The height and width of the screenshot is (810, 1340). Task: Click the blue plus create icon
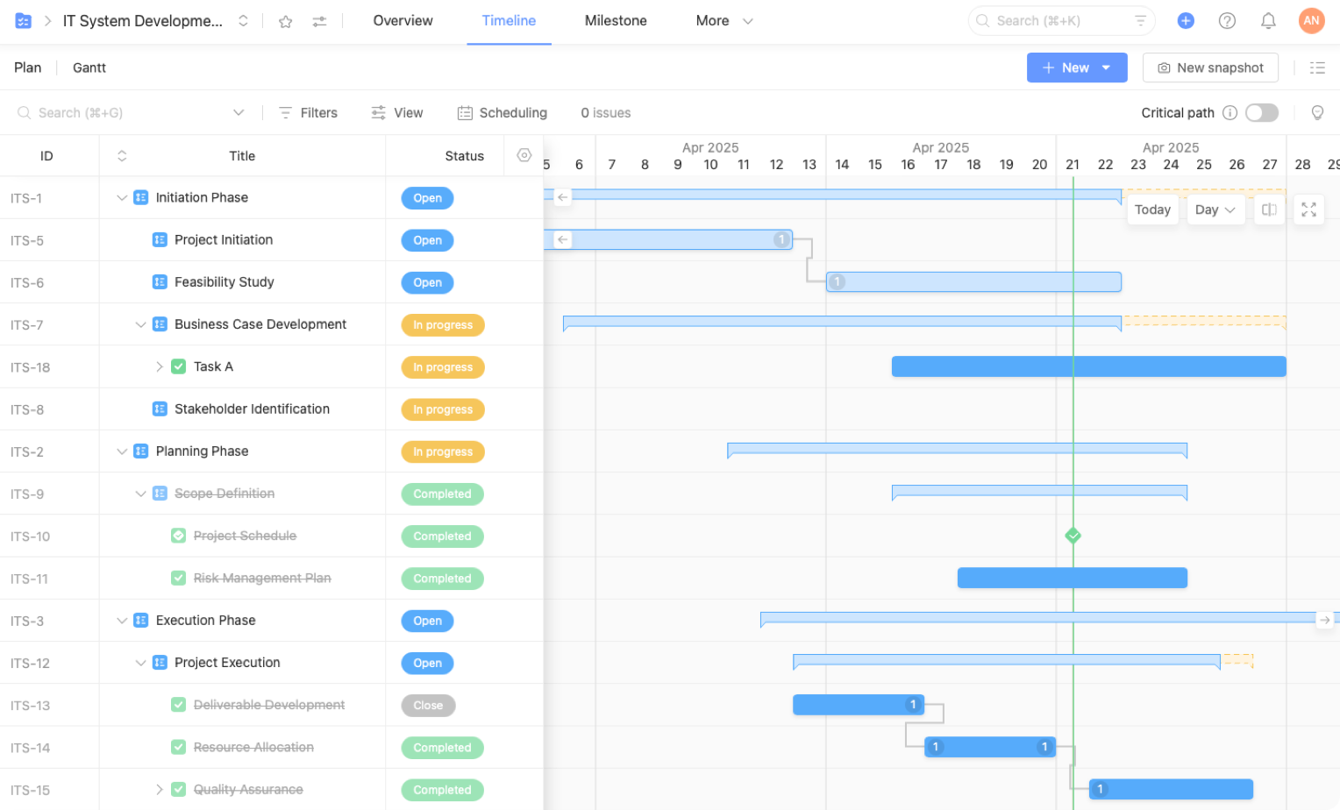click(1186, 20)
